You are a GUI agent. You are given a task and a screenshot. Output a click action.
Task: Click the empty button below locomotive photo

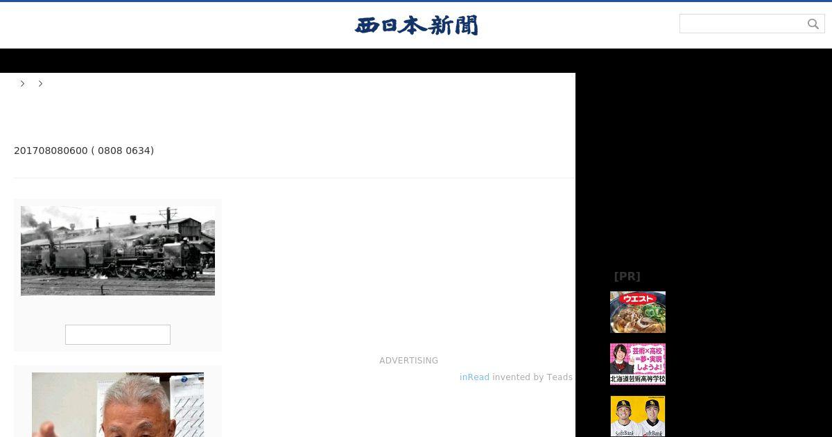(x=118, y=334)
